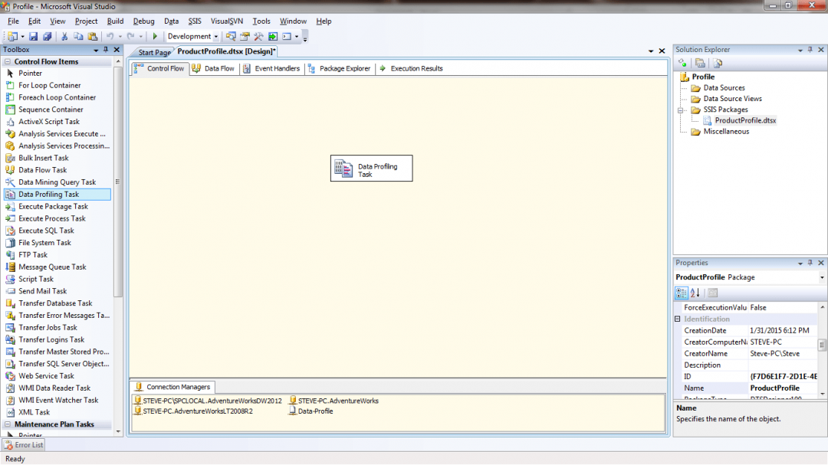Toggle the Categorized view in Properties
Image resolution: width=828 pixels, height=465 pixels.
click(x=682, y=293)
